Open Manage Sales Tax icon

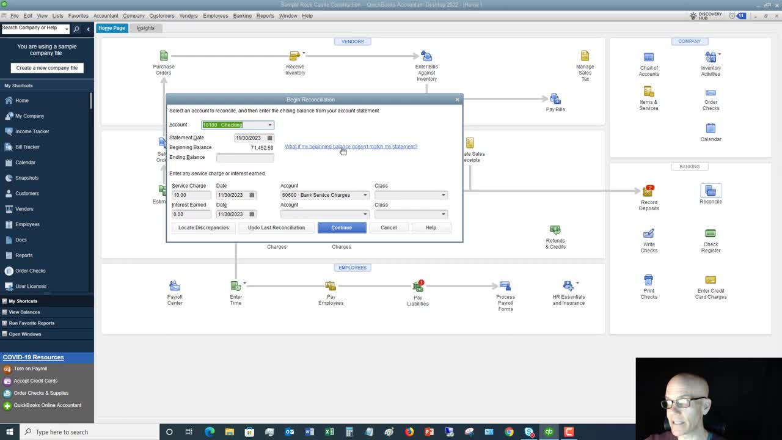point(585,56)
